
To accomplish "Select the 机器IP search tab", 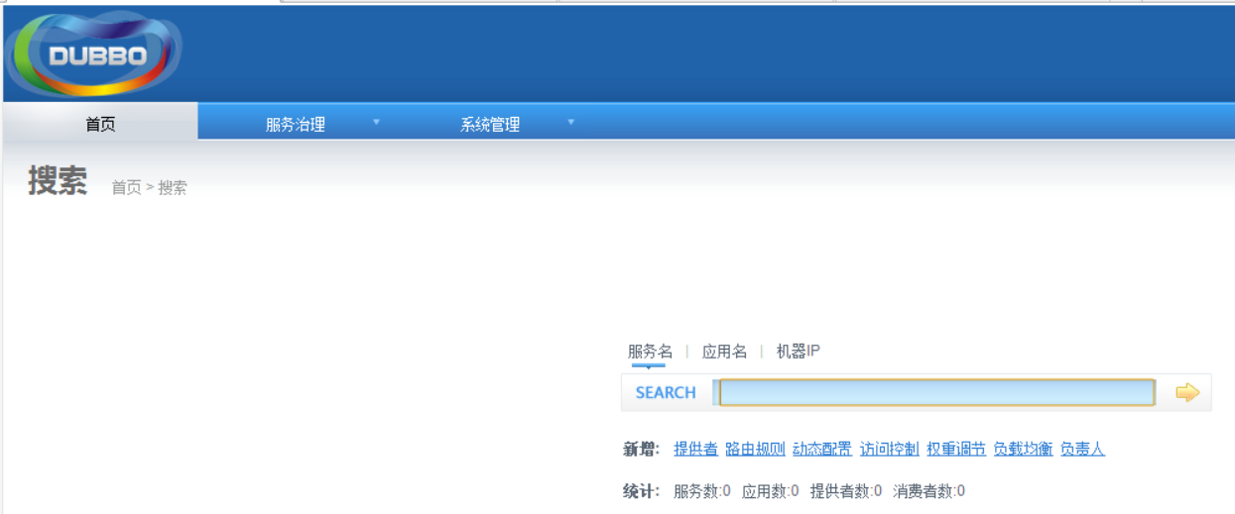I will (798, 352).
